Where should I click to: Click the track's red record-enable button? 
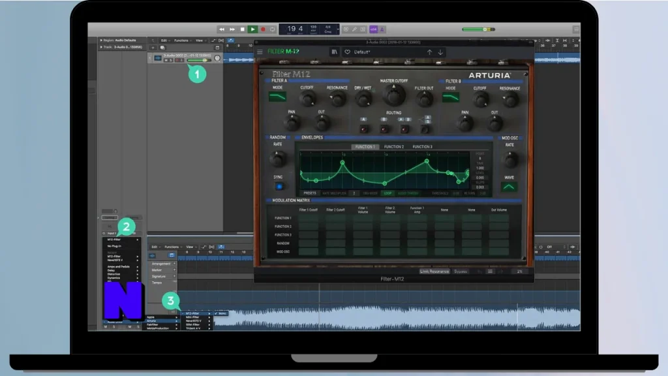pyautogui.click(x=177, y=61)
